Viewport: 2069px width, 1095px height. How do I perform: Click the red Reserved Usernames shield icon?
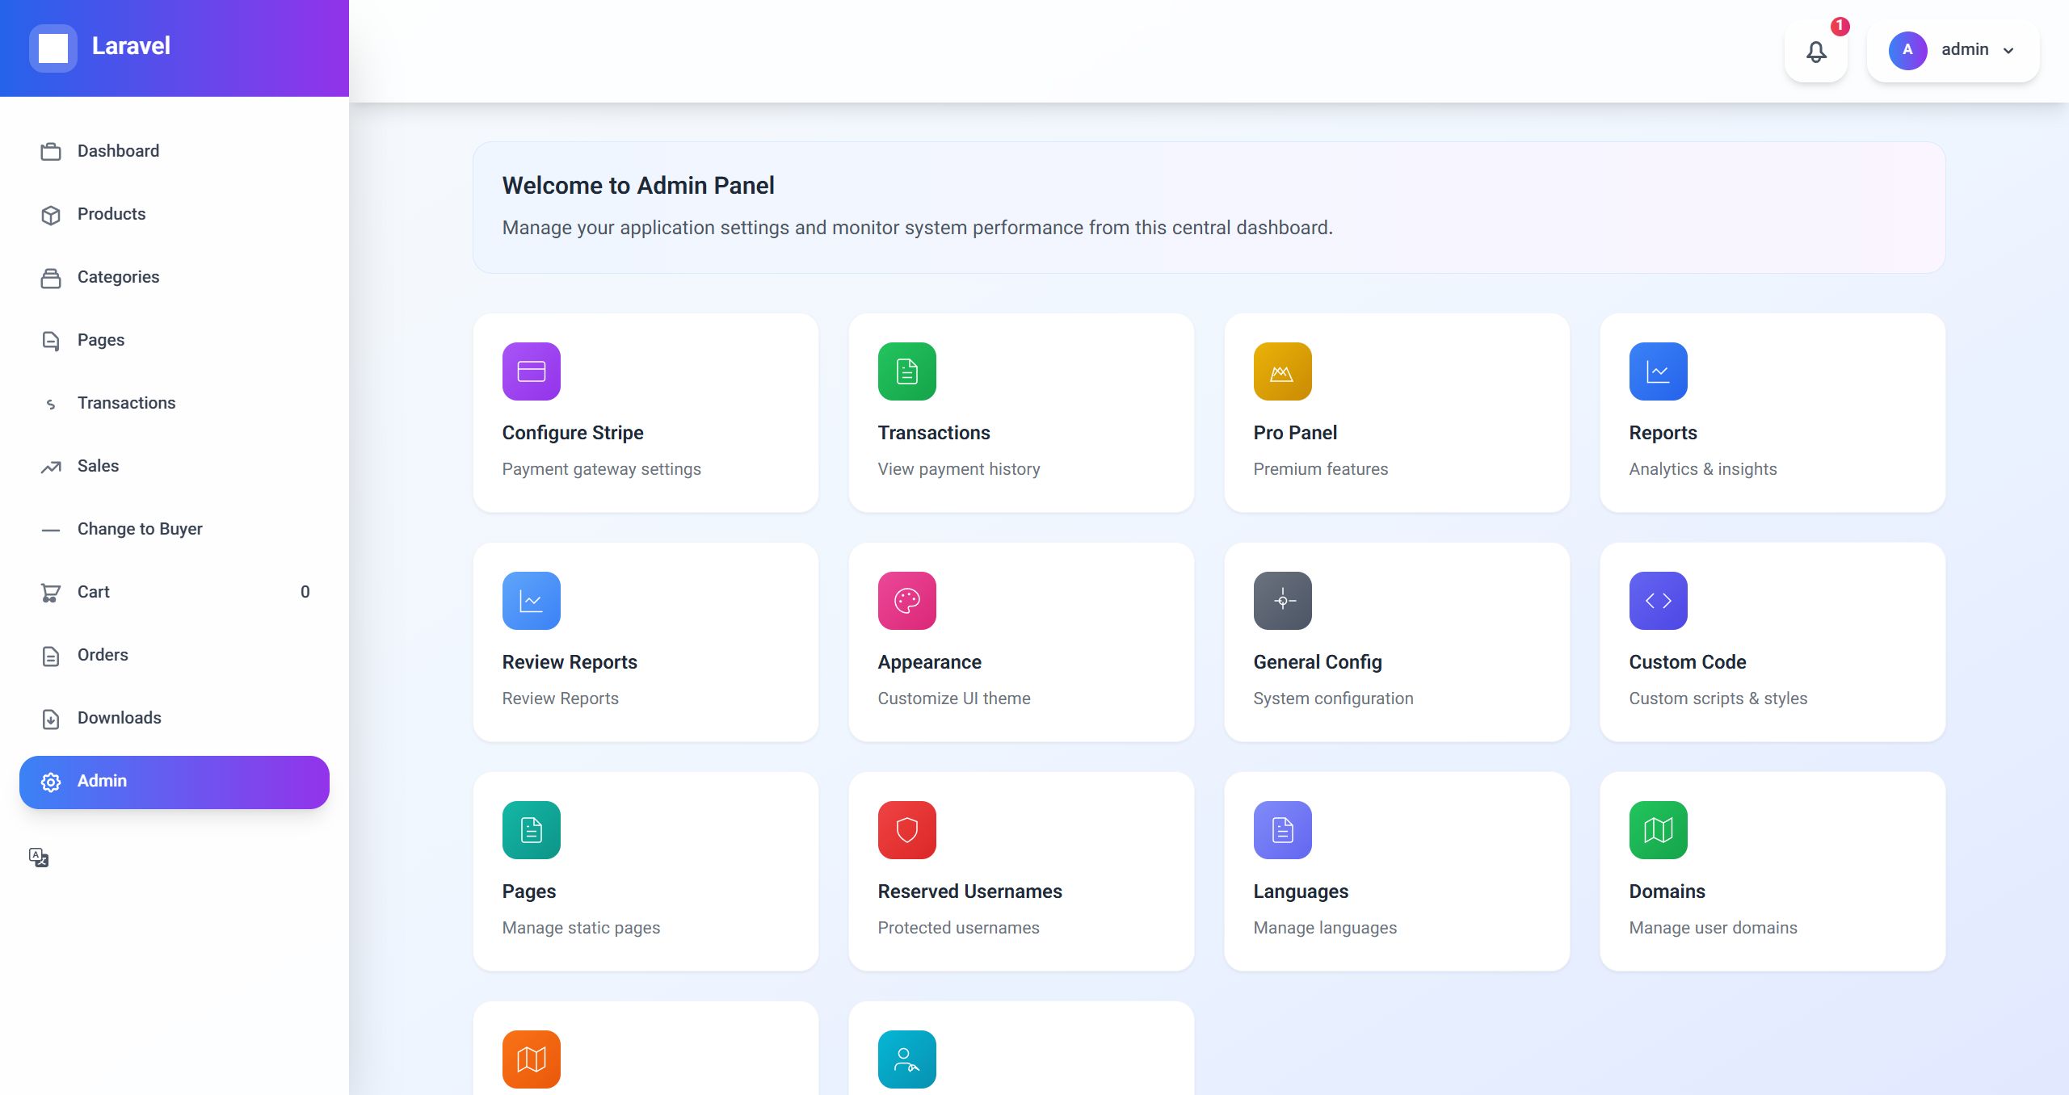tap(906, 830)
